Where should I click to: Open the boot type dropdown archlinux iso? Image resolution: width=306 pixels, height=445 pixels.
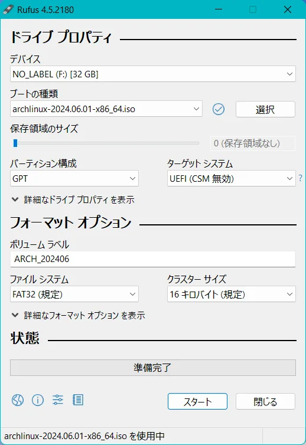(x=106, y=109)
